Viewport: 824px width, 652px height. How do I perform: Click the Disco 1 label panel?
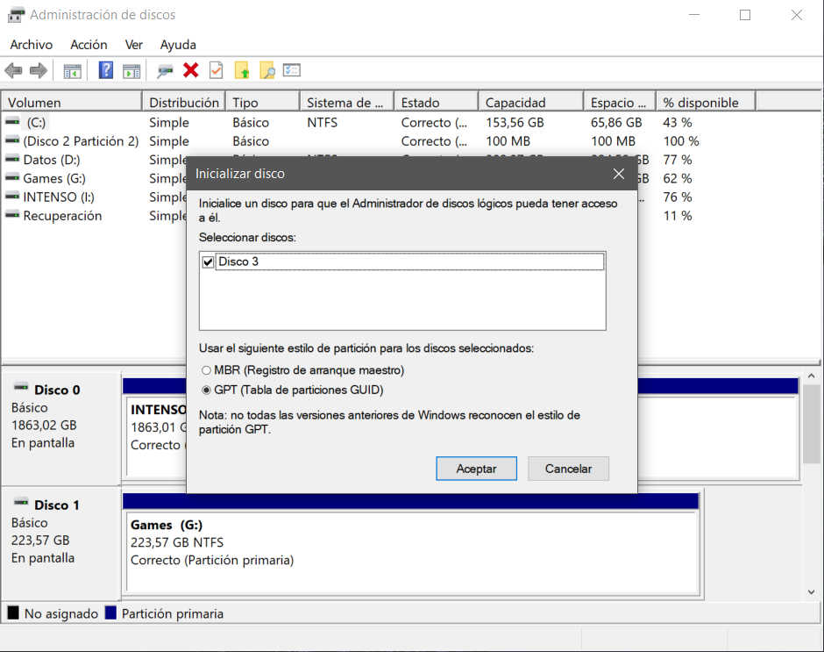61,543
